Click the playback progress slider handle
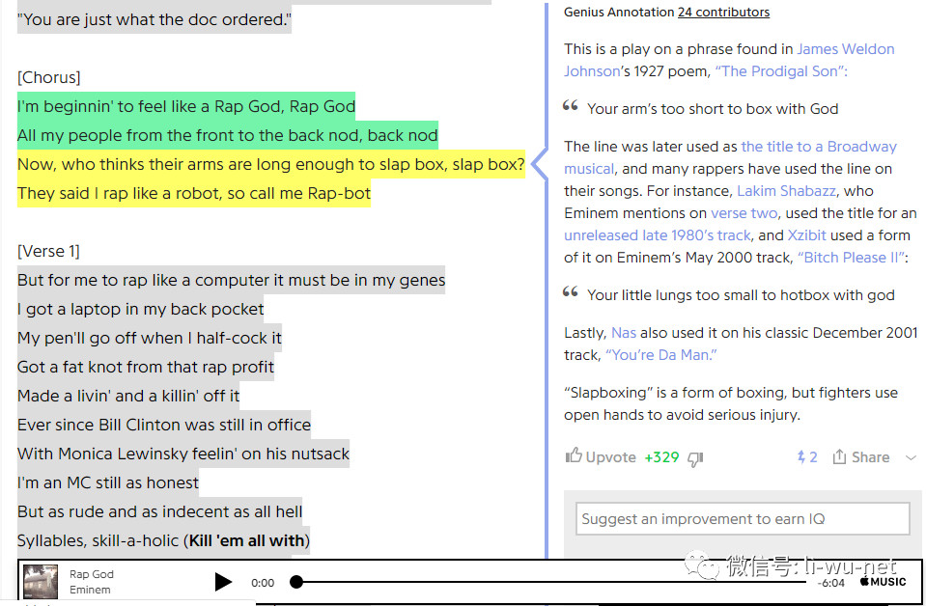Viewport: 926px width, 606px height. point(296,582)
